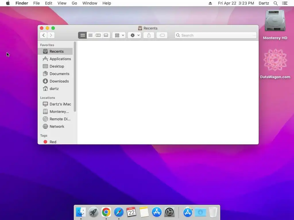Select Remote Disc in sidebar
The image size is (294, 220).
55,119
